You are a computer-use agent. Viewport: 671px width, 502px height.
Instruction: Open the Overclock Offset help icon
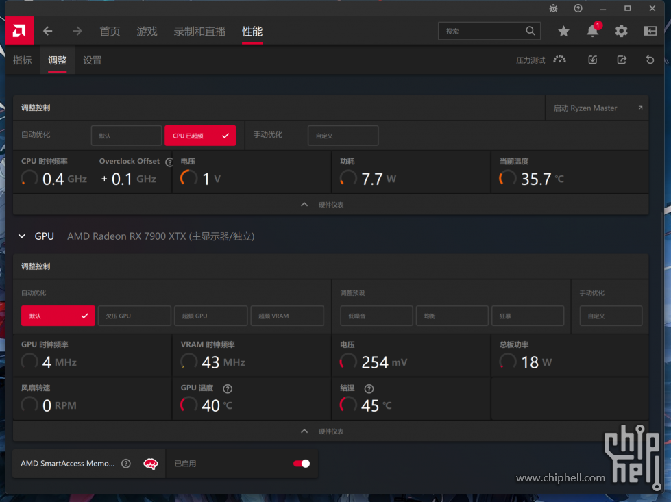click(x=169, y=162)
